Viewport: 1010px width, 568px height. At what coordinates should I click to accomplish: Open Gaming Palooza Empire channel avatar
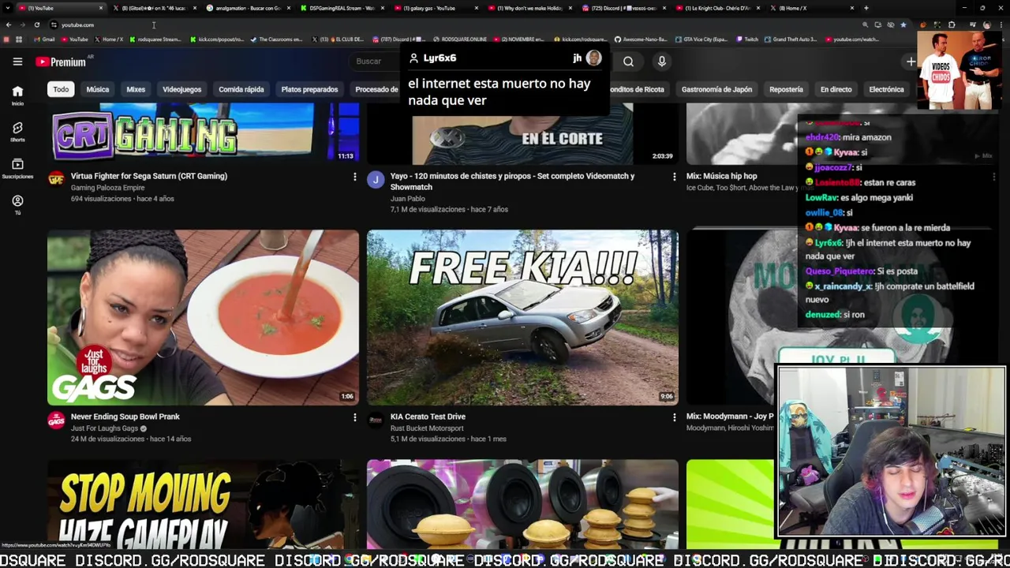click(x=56, y=179)
